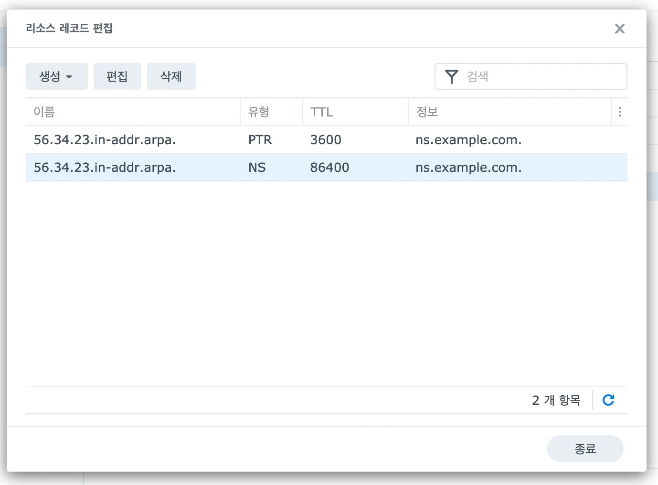This screenshot has width=658, height=485.
Task: Open the column options three-dot menu
Action: [x=620, y=112]
